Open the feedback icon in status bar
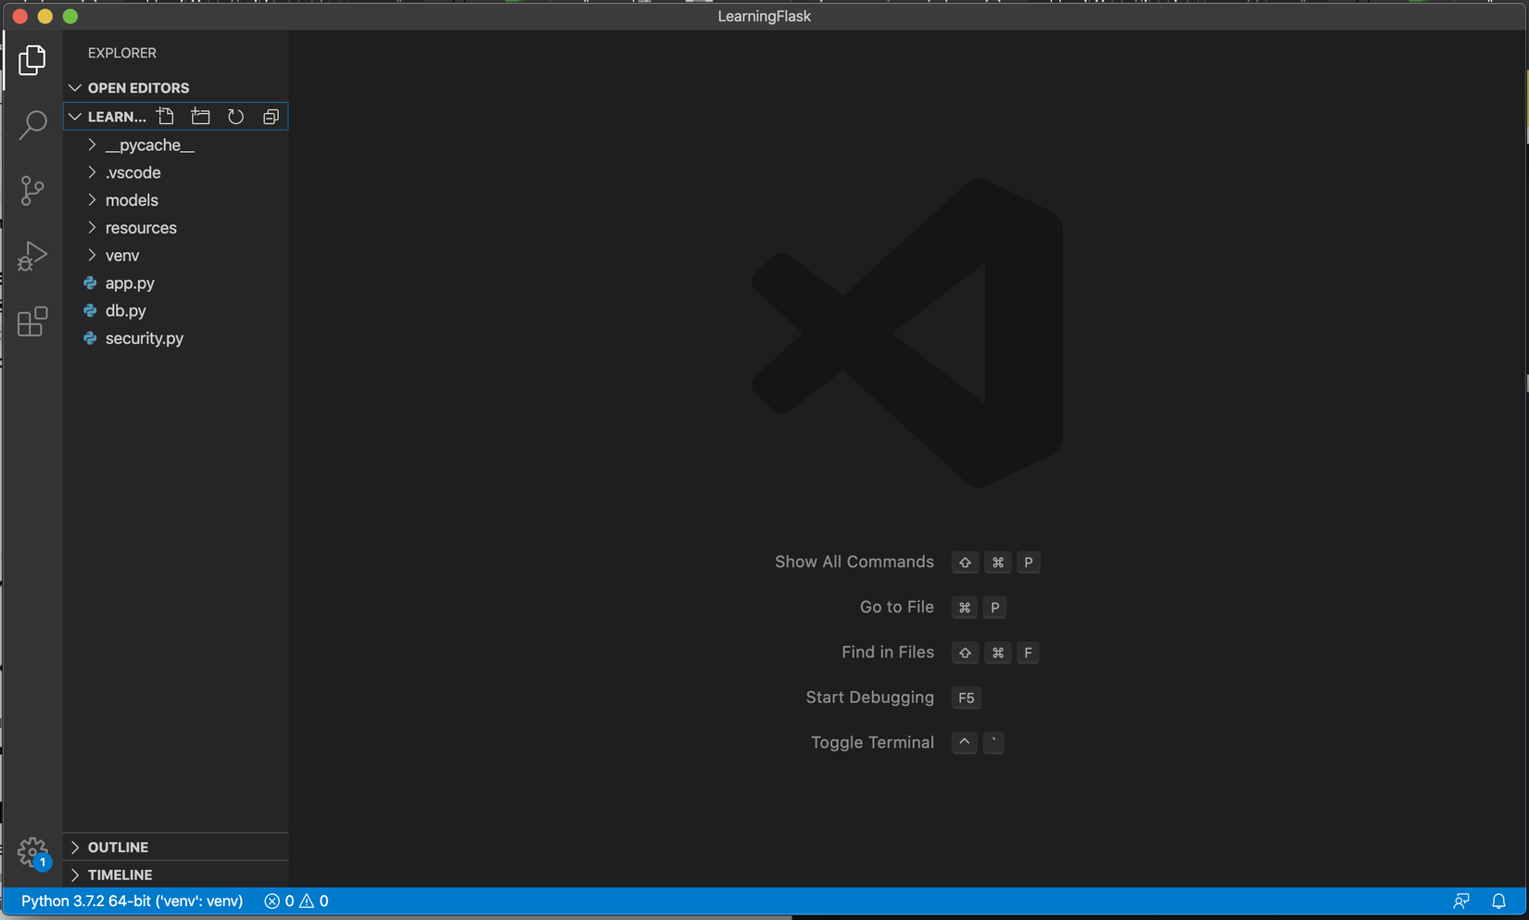The height and width of the screenshot is (920, 1529). (x=1461, y=901)
